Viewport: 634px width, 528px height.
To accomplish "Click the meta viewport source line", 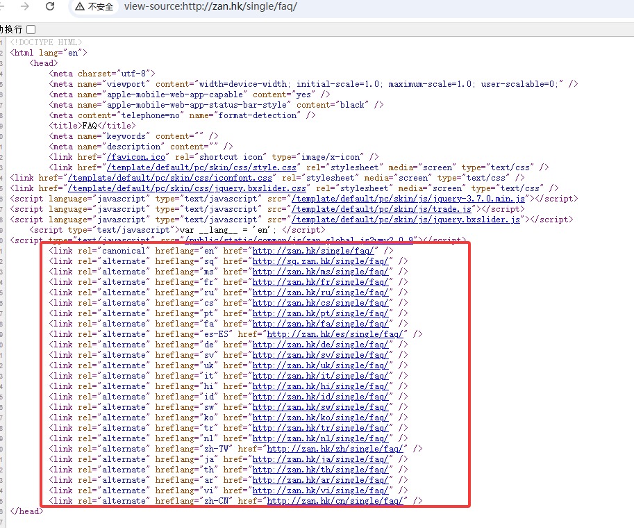I will (x=313, y=84).
